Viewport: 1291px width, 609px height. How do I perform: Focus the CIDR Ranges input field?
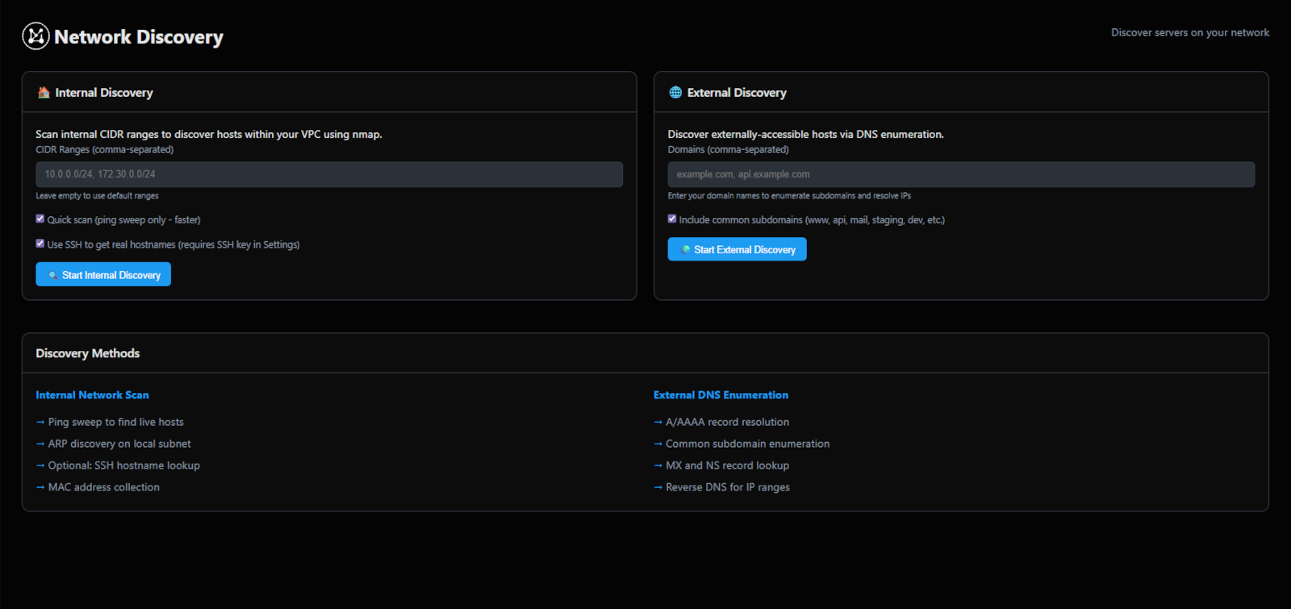coord(329,174)
